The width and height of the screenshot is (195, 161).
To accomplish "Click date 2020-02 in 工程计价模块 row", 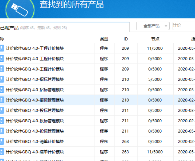I will (x=186, y=69).
